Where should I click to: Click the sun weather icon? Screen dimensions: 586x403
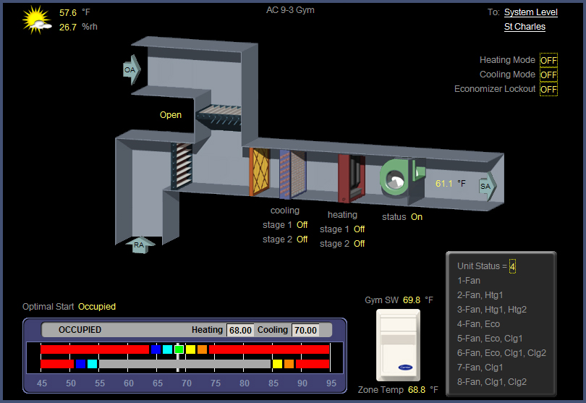point(36,20)
